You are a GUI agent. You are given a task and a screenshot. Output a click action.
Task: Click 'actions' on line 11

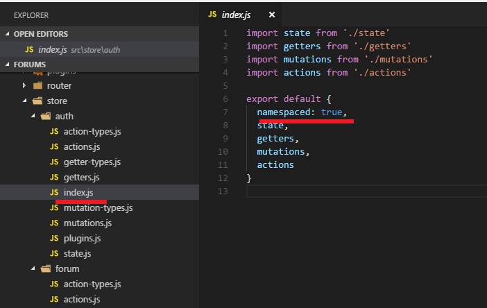pos(275,165)
